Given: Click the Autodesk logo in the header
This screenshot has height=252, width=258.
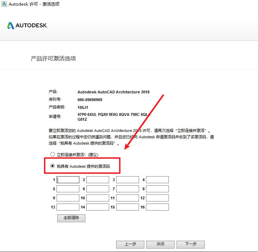Looking at the screenshot, I should point(27,26).
